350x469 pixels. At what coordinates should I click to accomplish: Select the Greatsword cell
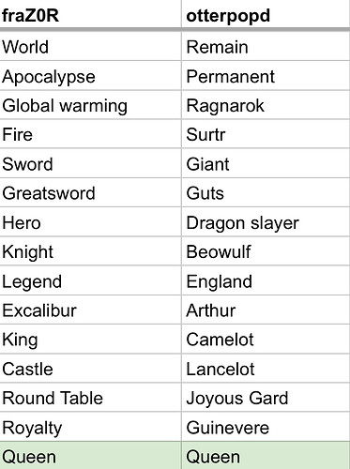90,192
